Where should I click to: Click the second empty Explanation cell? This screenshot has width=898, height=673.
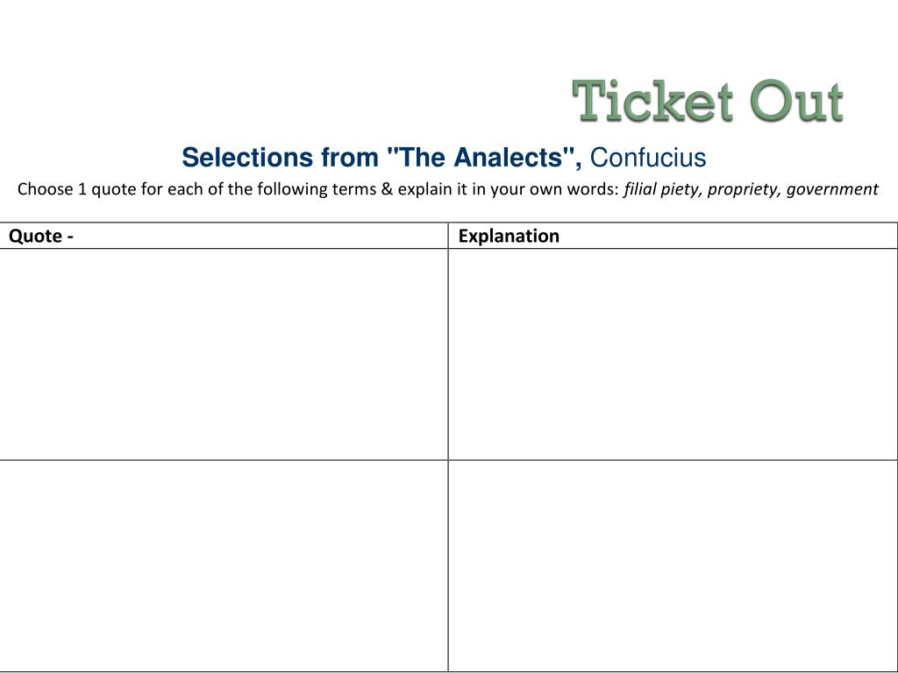coord(673,565)
